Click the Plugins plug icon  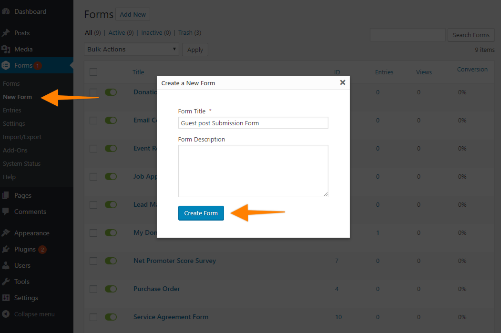6,249
